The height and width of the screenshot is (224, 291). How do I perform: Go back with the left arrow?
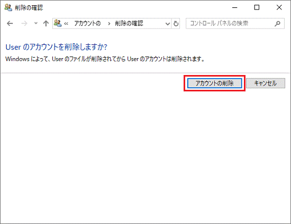coord(10,23)
